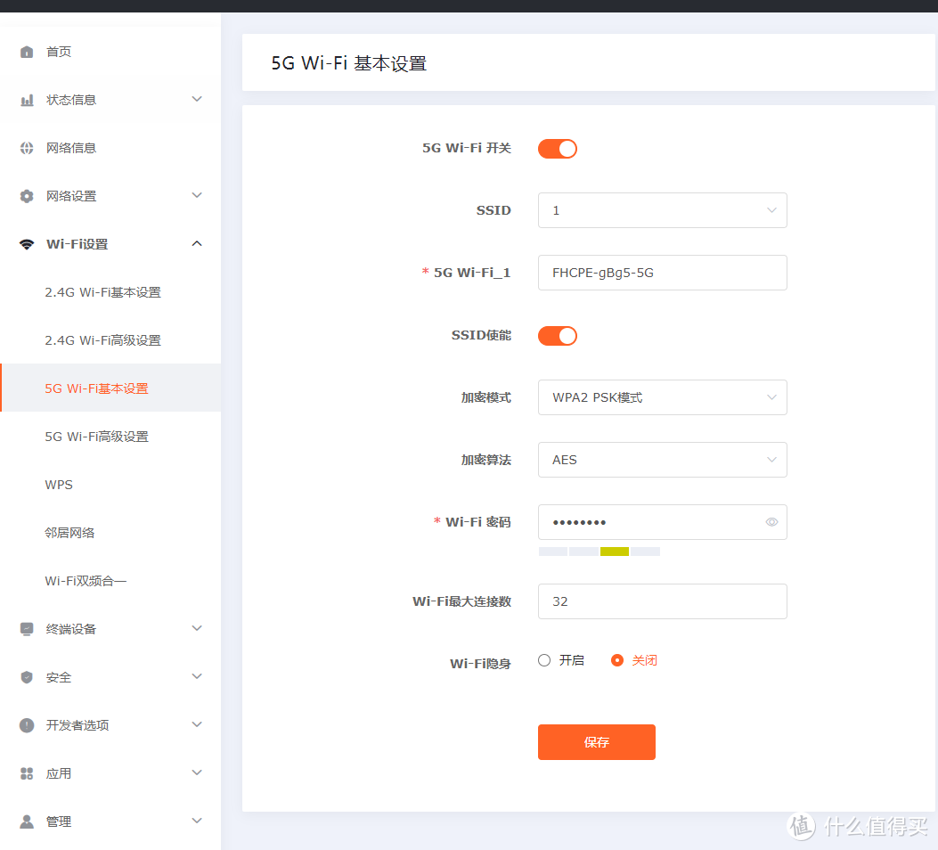Screen dimensions: 938x850
Task: Click the Wi-Fi设置 wireless icon
Action: (28, 243)
